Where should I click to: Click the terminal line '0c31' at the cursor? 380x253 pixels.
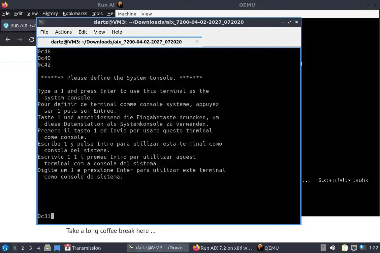(x=44, y=216)
